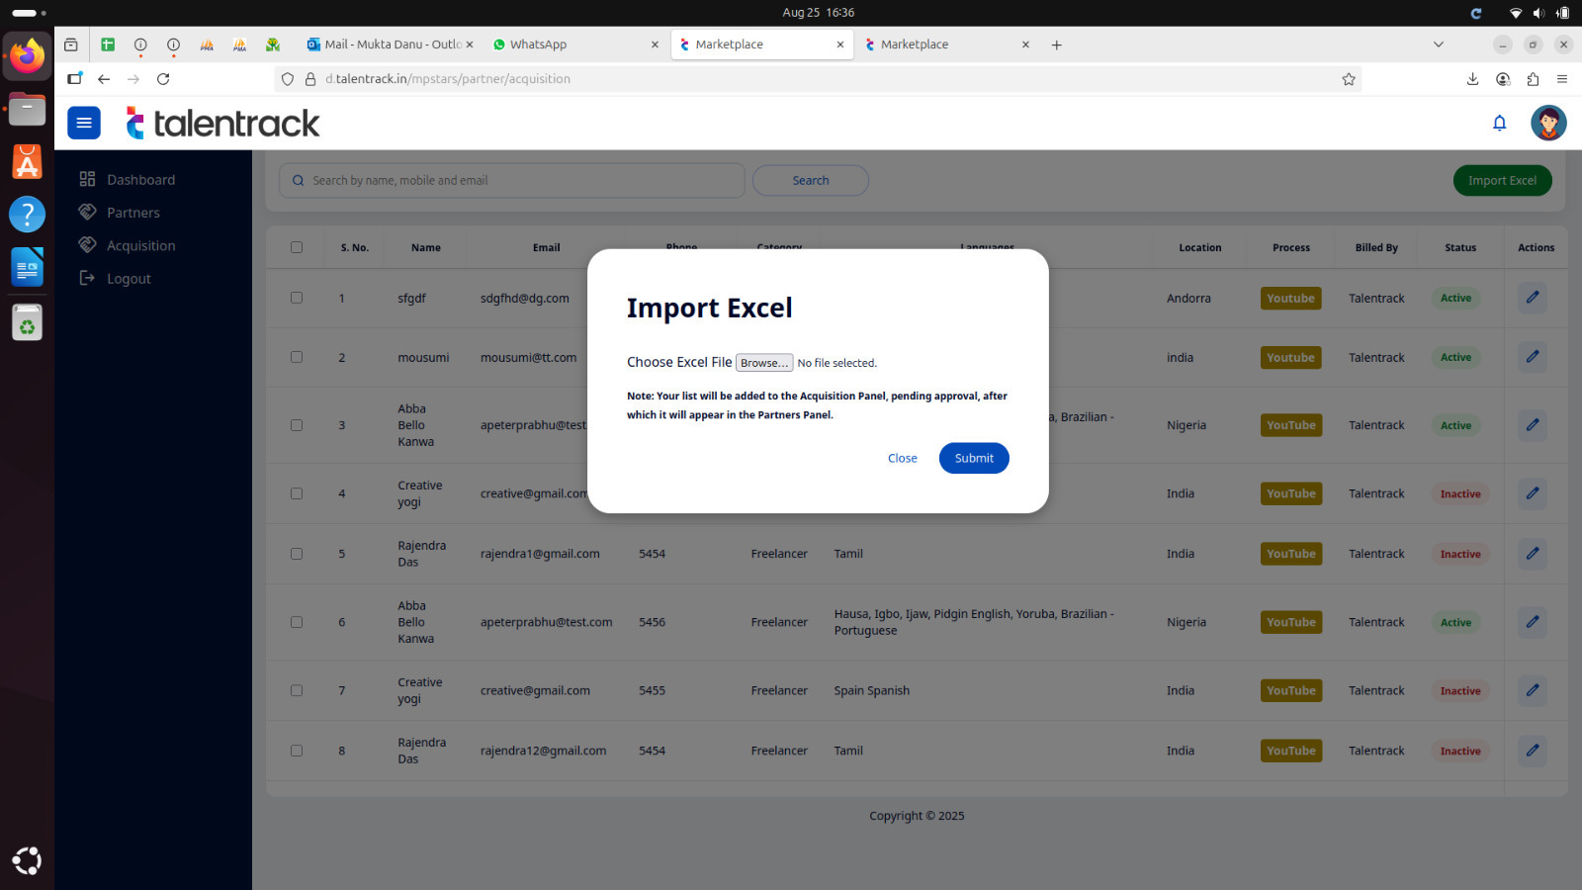The height and width of the screenshot is (890, 1582).
Task: Bookmark this page with the star icon
Action: pyautogui.click(x=1348, y=79)
